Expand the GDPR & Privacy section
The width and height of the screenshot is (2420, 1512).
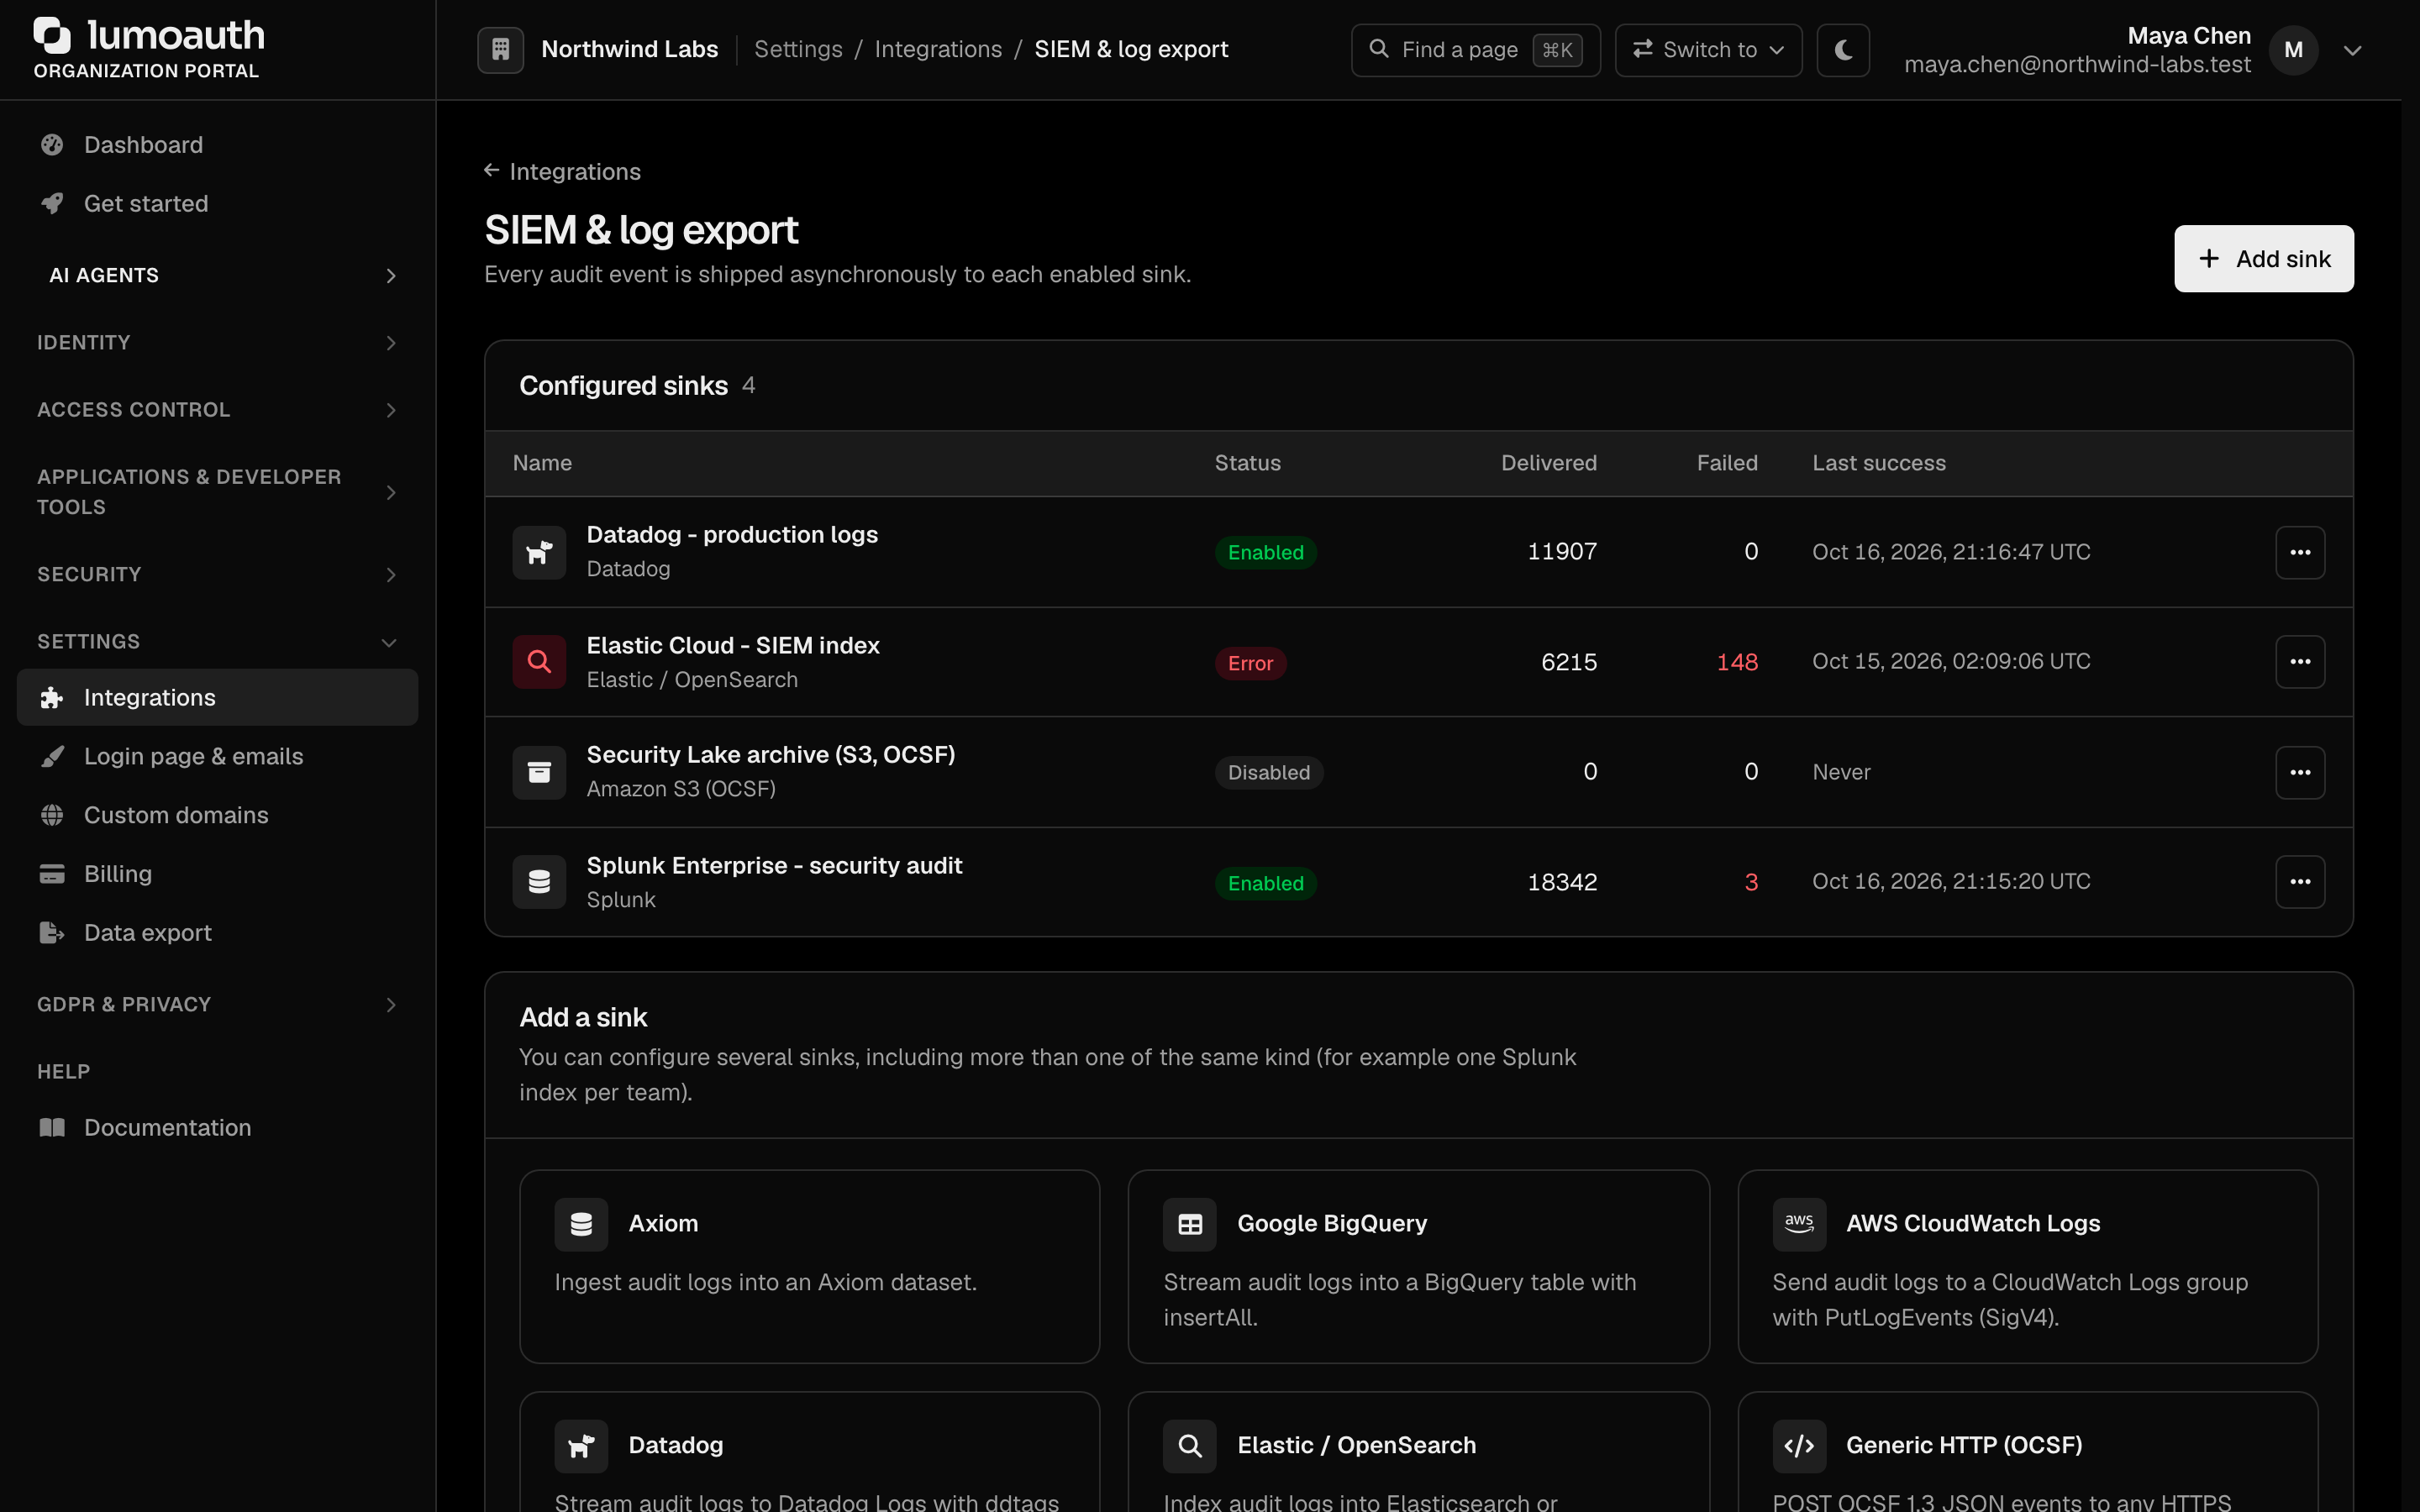point(217,1004)
